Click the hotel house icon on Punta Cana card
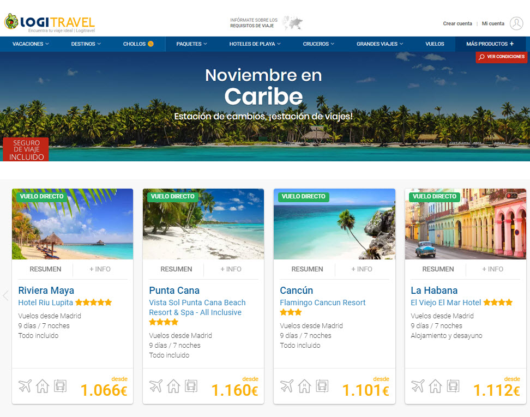 point(173,385)
